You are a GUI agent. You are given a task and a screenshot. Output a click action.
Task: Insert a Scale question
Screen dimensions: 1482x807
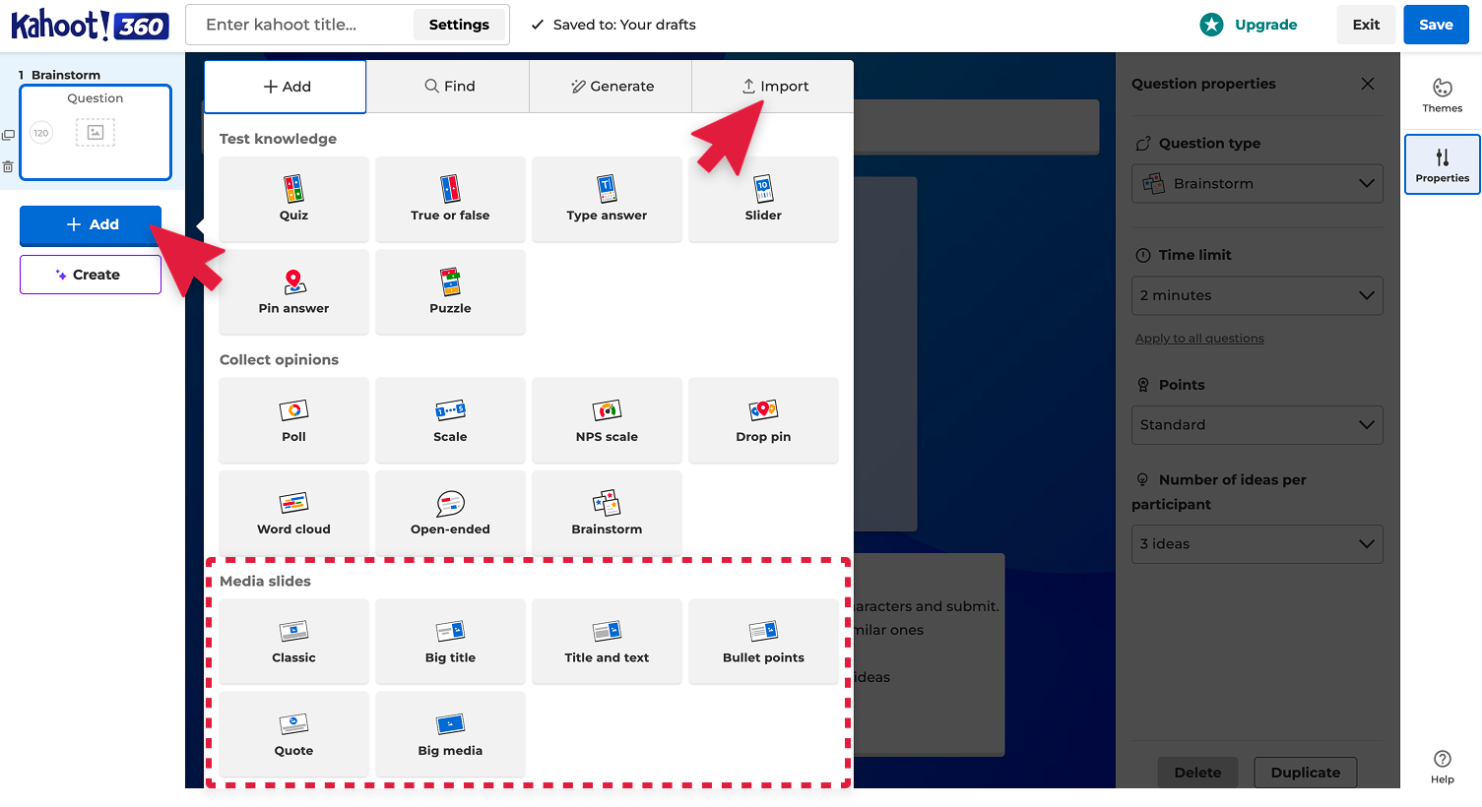point(450,420)
